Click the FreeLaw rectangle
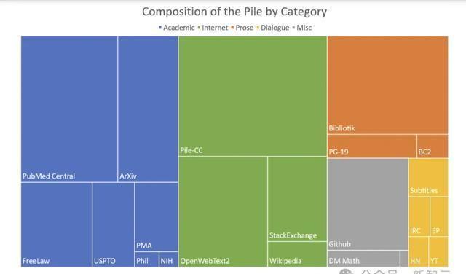Image resolution: width=466 pixels, height=274 pixels. 56,224
